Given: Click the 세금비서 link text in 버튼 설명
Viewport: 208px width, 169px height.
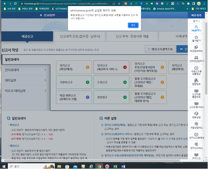Looking at the screenshot, I should click(153, 139).
